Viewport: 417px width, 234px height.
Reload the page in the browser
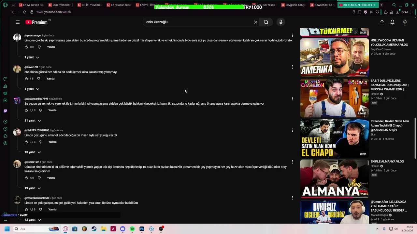point(24,12)
